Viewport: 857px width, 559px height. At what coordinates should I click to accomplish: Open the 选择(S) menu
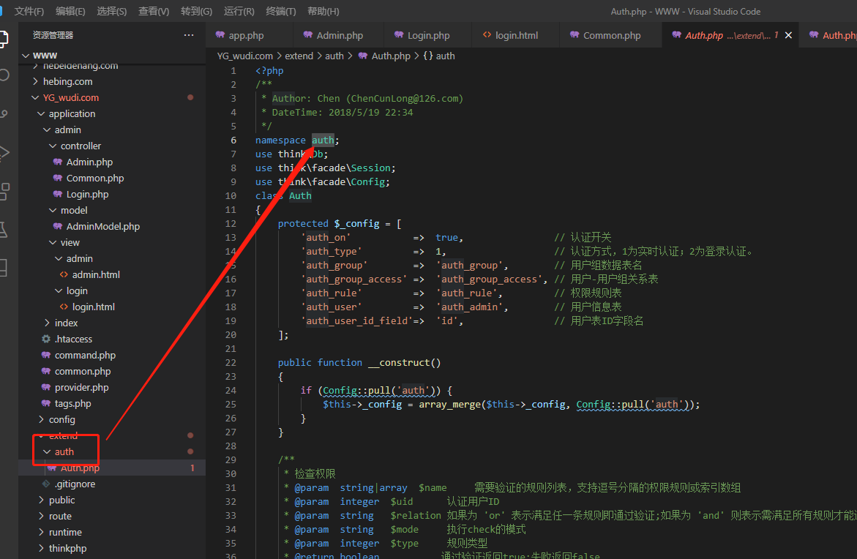111,11
